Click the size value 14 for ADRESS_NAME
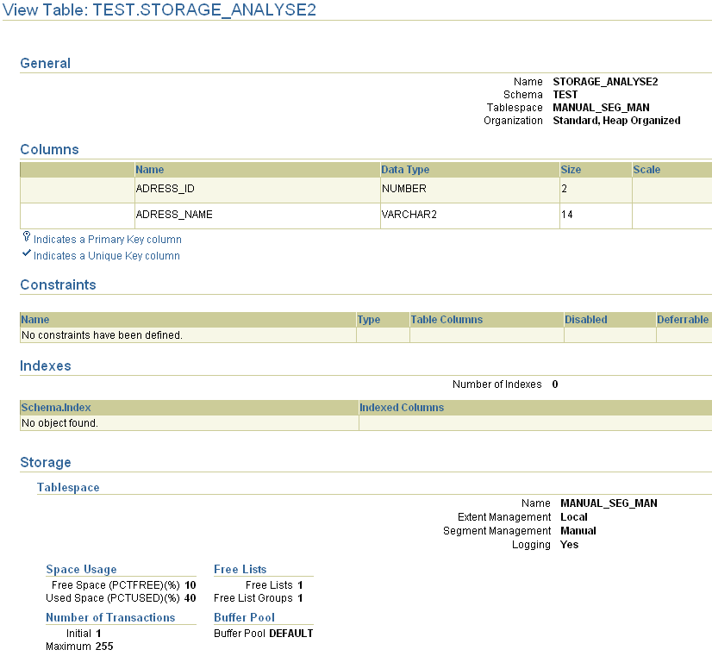This screenshot has width=712, height=656. (566, 215)
